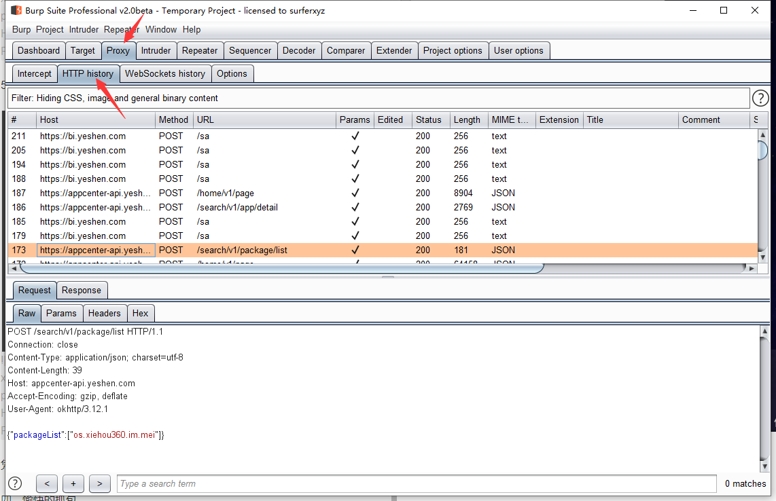The width and height of the screenshot is (776, 501).
Task: Open the Comparer tab
Action: click(x=346, y=50)
